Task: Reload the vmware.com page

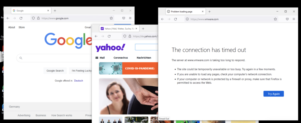Action: click(x=175, y=19)
